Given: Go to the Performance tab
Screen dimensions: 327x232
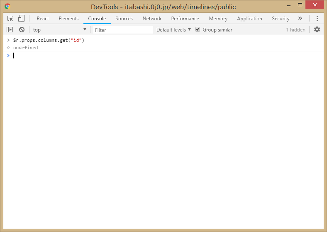Looking at the screenshot, I should coord(185,19).
